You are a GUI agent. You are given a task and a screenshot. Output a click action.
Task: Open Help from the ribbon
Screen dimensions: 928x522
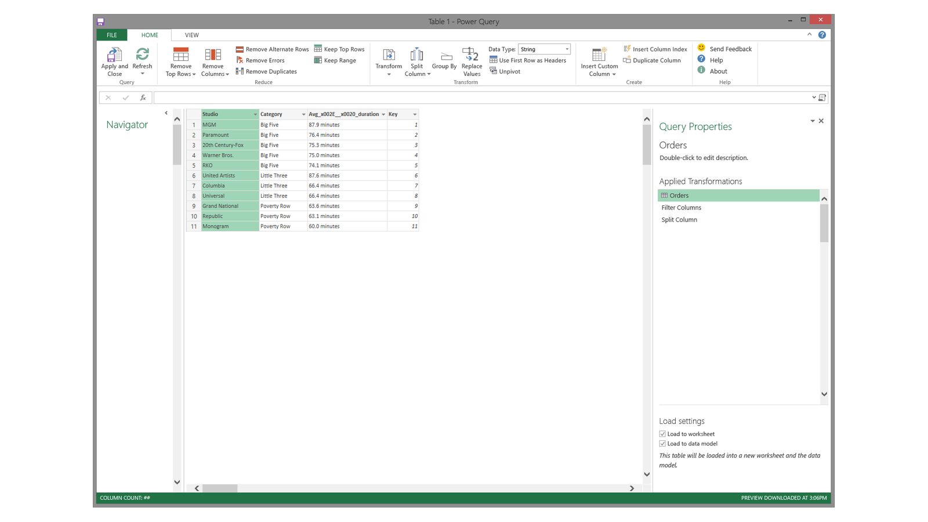coord(710,60)
